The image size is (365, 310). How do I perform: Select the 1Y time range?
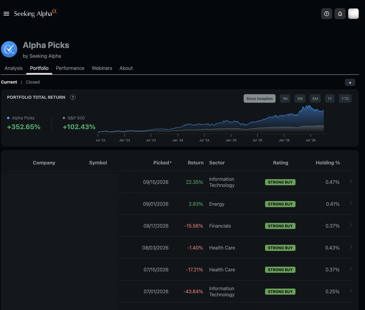point(330,98)
